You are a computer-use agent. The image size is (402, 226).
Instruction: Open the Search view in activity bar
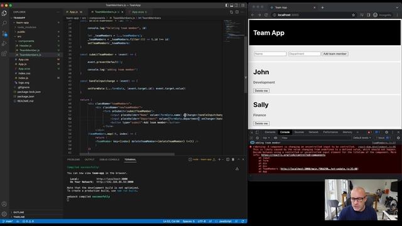(x=4, y=23)
